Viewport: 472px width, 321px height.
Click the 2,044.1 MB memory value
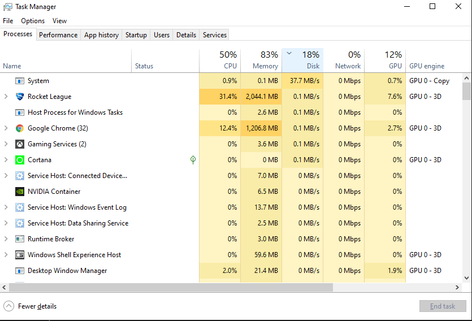262,97
